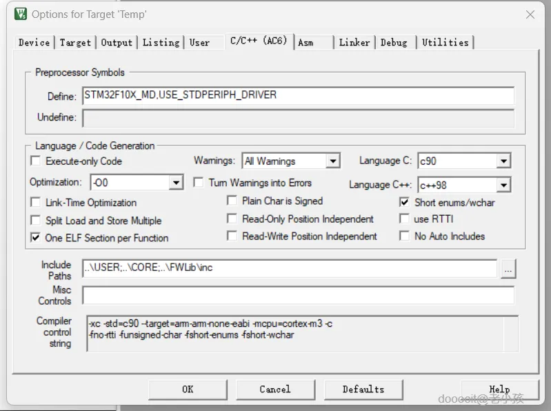
Task: Restore settings with Defaults button
Action: (363, 389)
